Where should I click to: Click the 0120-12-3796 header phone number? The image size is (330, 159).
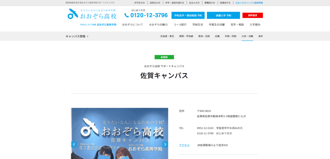pyautogui.click(x=149, y=15)
